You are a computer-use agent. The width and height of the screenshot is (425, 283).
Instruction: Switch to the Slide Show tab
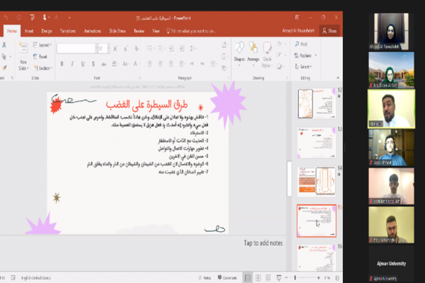[x=117, y=31]
